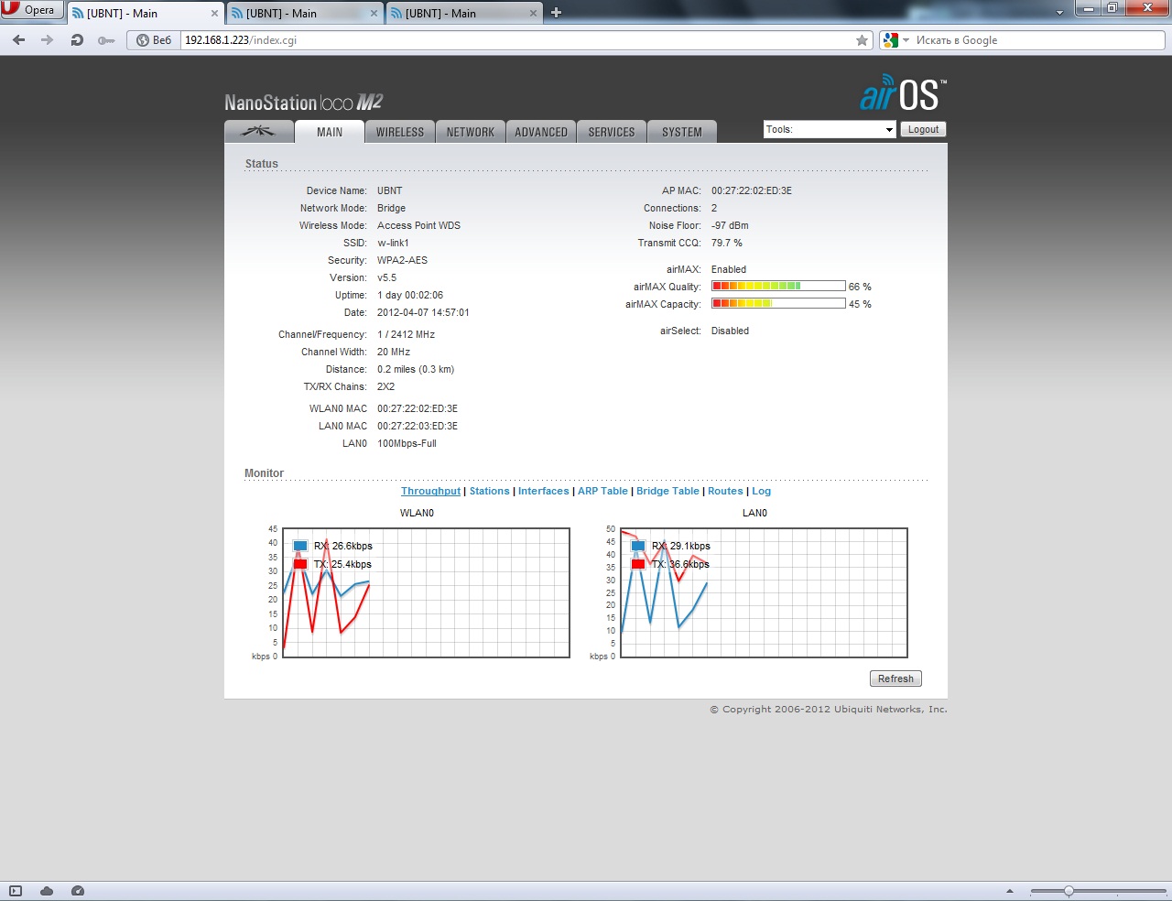Switch to the SYSTEM tab

pyautogui.click(x=682, y=132)
